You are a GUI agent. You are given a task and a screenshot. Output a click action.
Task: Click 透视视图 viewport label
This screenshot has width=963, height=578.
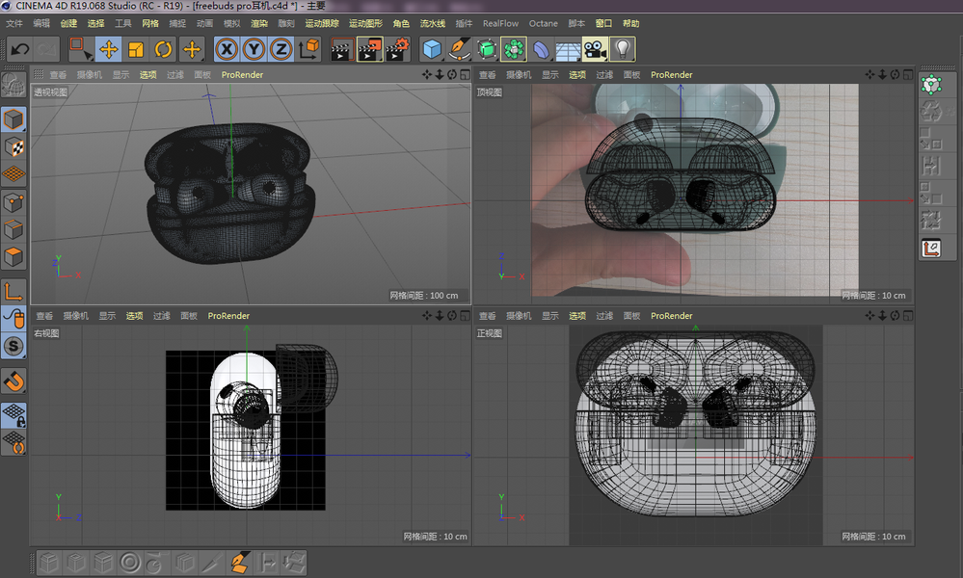pyautogui.click(x=50, y=92)
